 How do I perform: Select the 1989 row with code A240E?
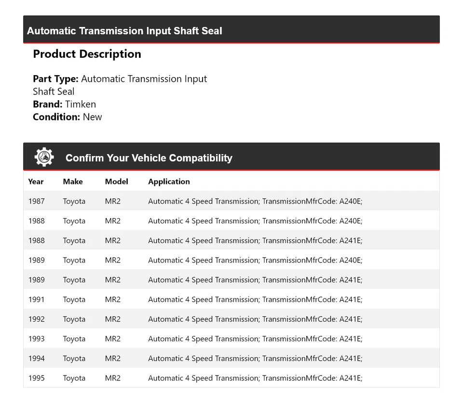[x=231, y=260]
